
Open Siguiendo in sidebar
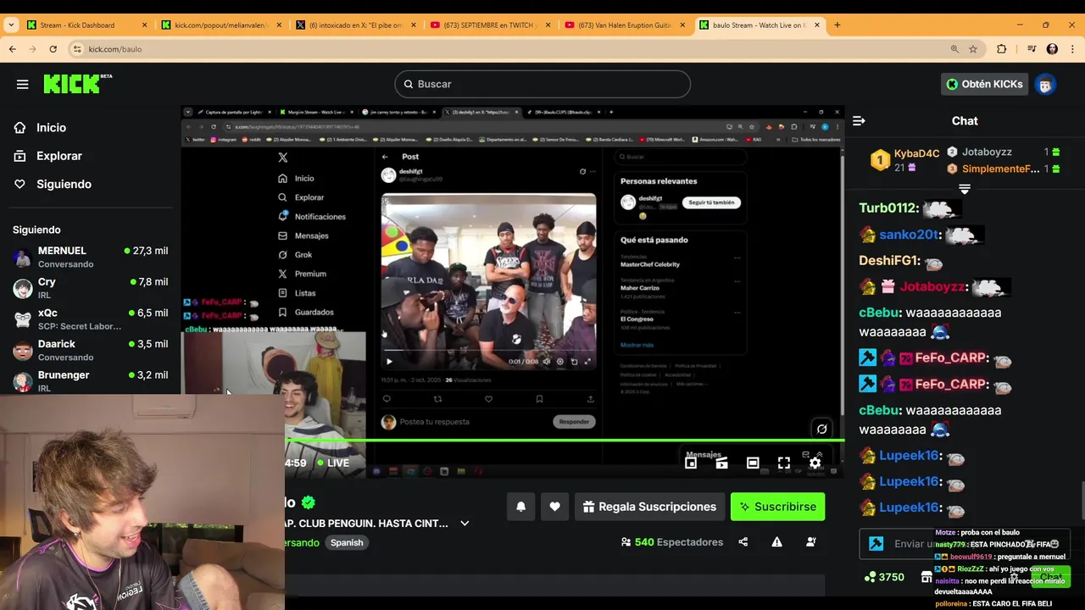[x=64, y=184]
